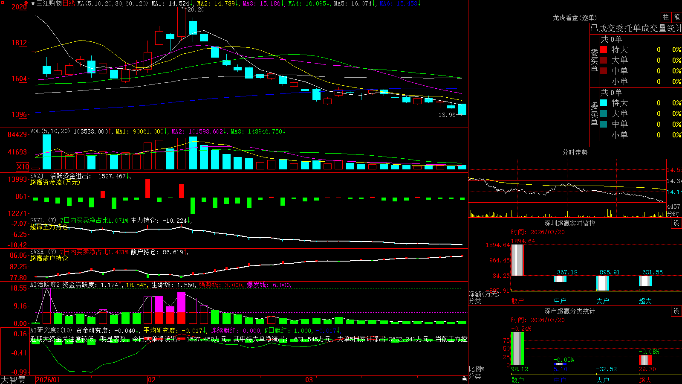
Task: Open 设 settings for 深市超赢分类统计 panel
Action: click(676, 311)
